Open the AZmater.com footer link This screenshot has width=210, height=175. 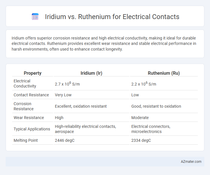(191, 162)
